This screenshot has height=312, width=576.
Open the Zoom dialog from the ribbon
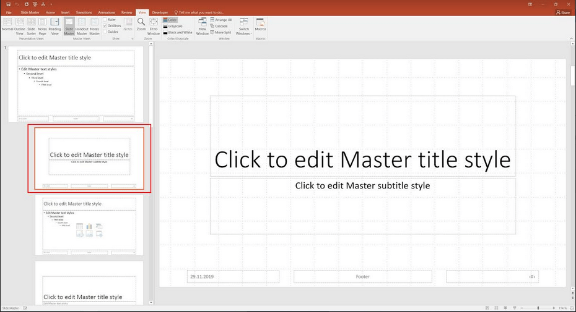pyautogui.click(x=141, y=24)
